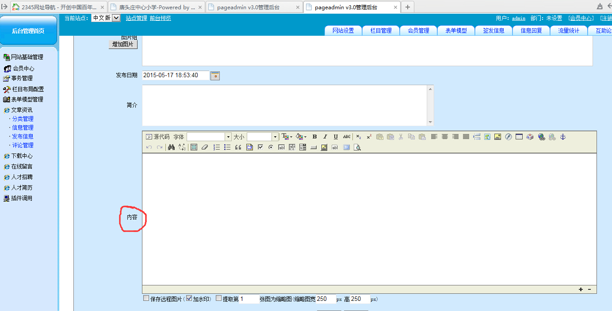The height and width of the screenshot is (311, 612).
Task: Open find tool with binoculars icon
Action: click(171, 147)
